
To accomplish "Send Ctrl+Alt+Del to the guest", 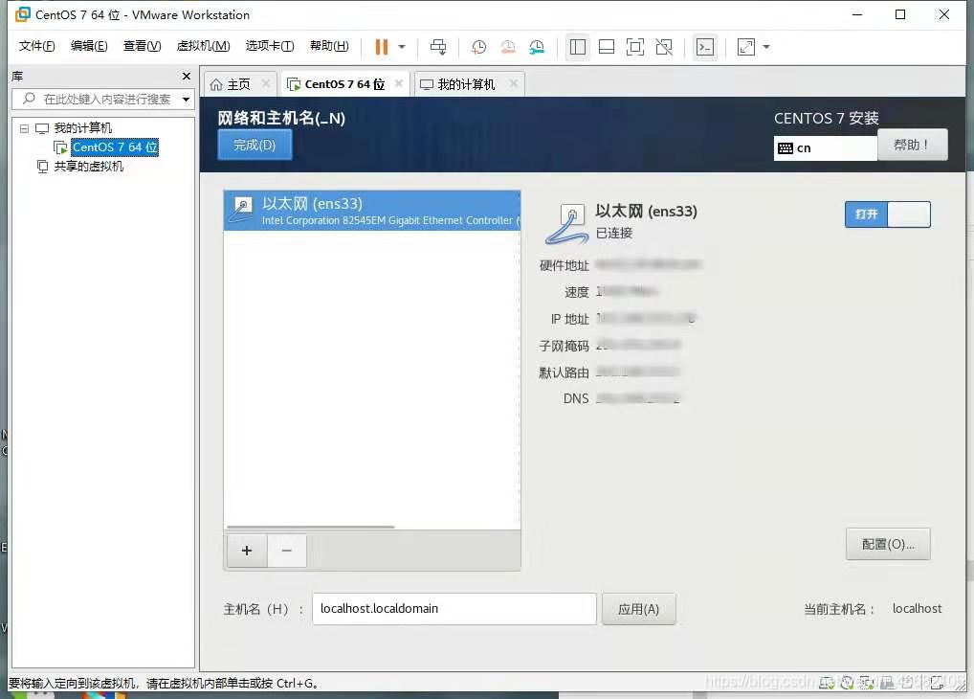I will tap(437, 46).
